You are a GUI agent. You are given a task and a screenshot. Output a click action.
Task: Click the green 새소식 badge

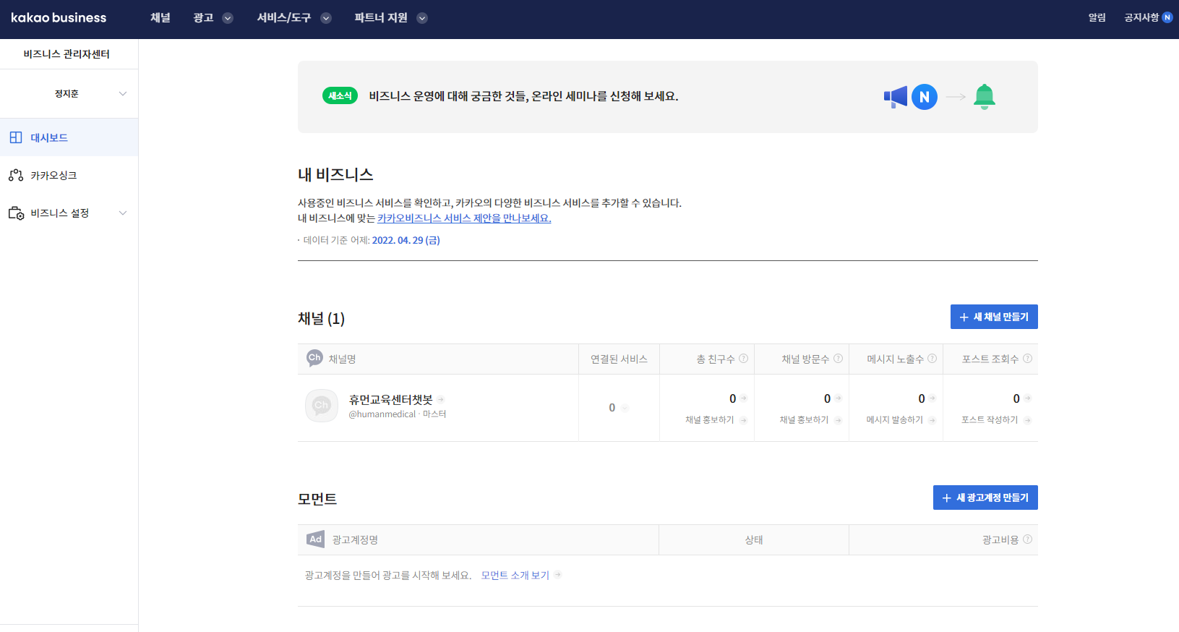point(340,95)
